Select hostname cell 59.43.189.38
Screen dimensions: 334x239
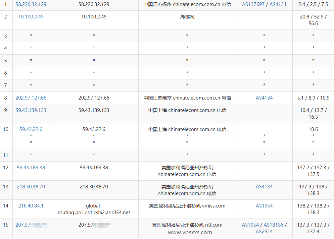point(94,168)
